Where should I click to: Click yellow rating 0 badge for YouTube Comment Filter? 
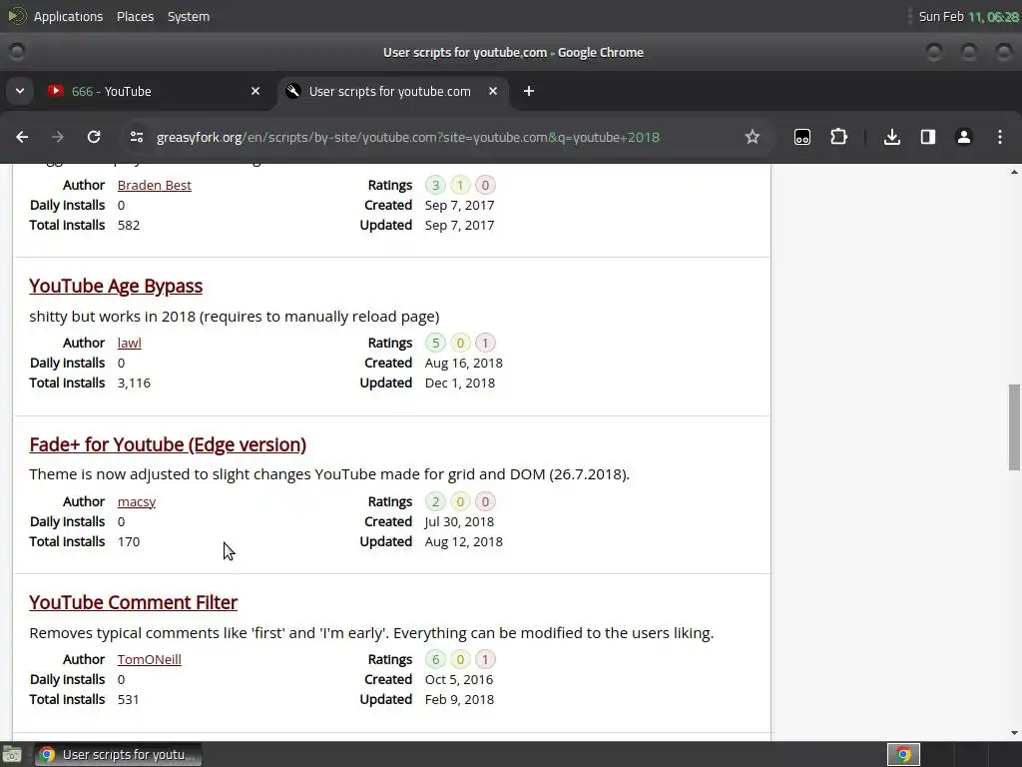point(460,659)
